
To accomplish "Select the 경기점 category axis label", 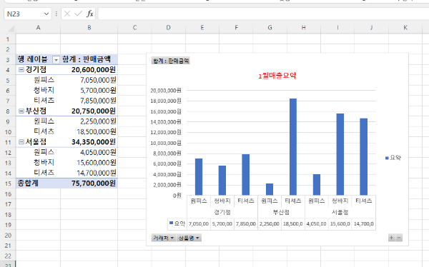I will (x=222, y=212).
